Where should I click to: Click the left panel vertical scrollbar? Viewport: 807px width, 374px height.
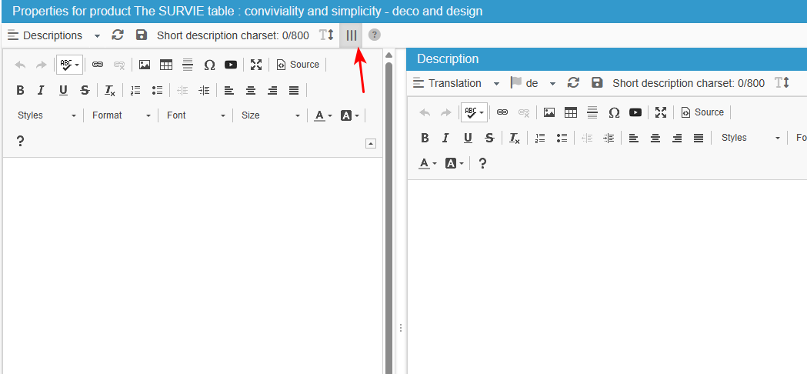[x=389, y=216]
